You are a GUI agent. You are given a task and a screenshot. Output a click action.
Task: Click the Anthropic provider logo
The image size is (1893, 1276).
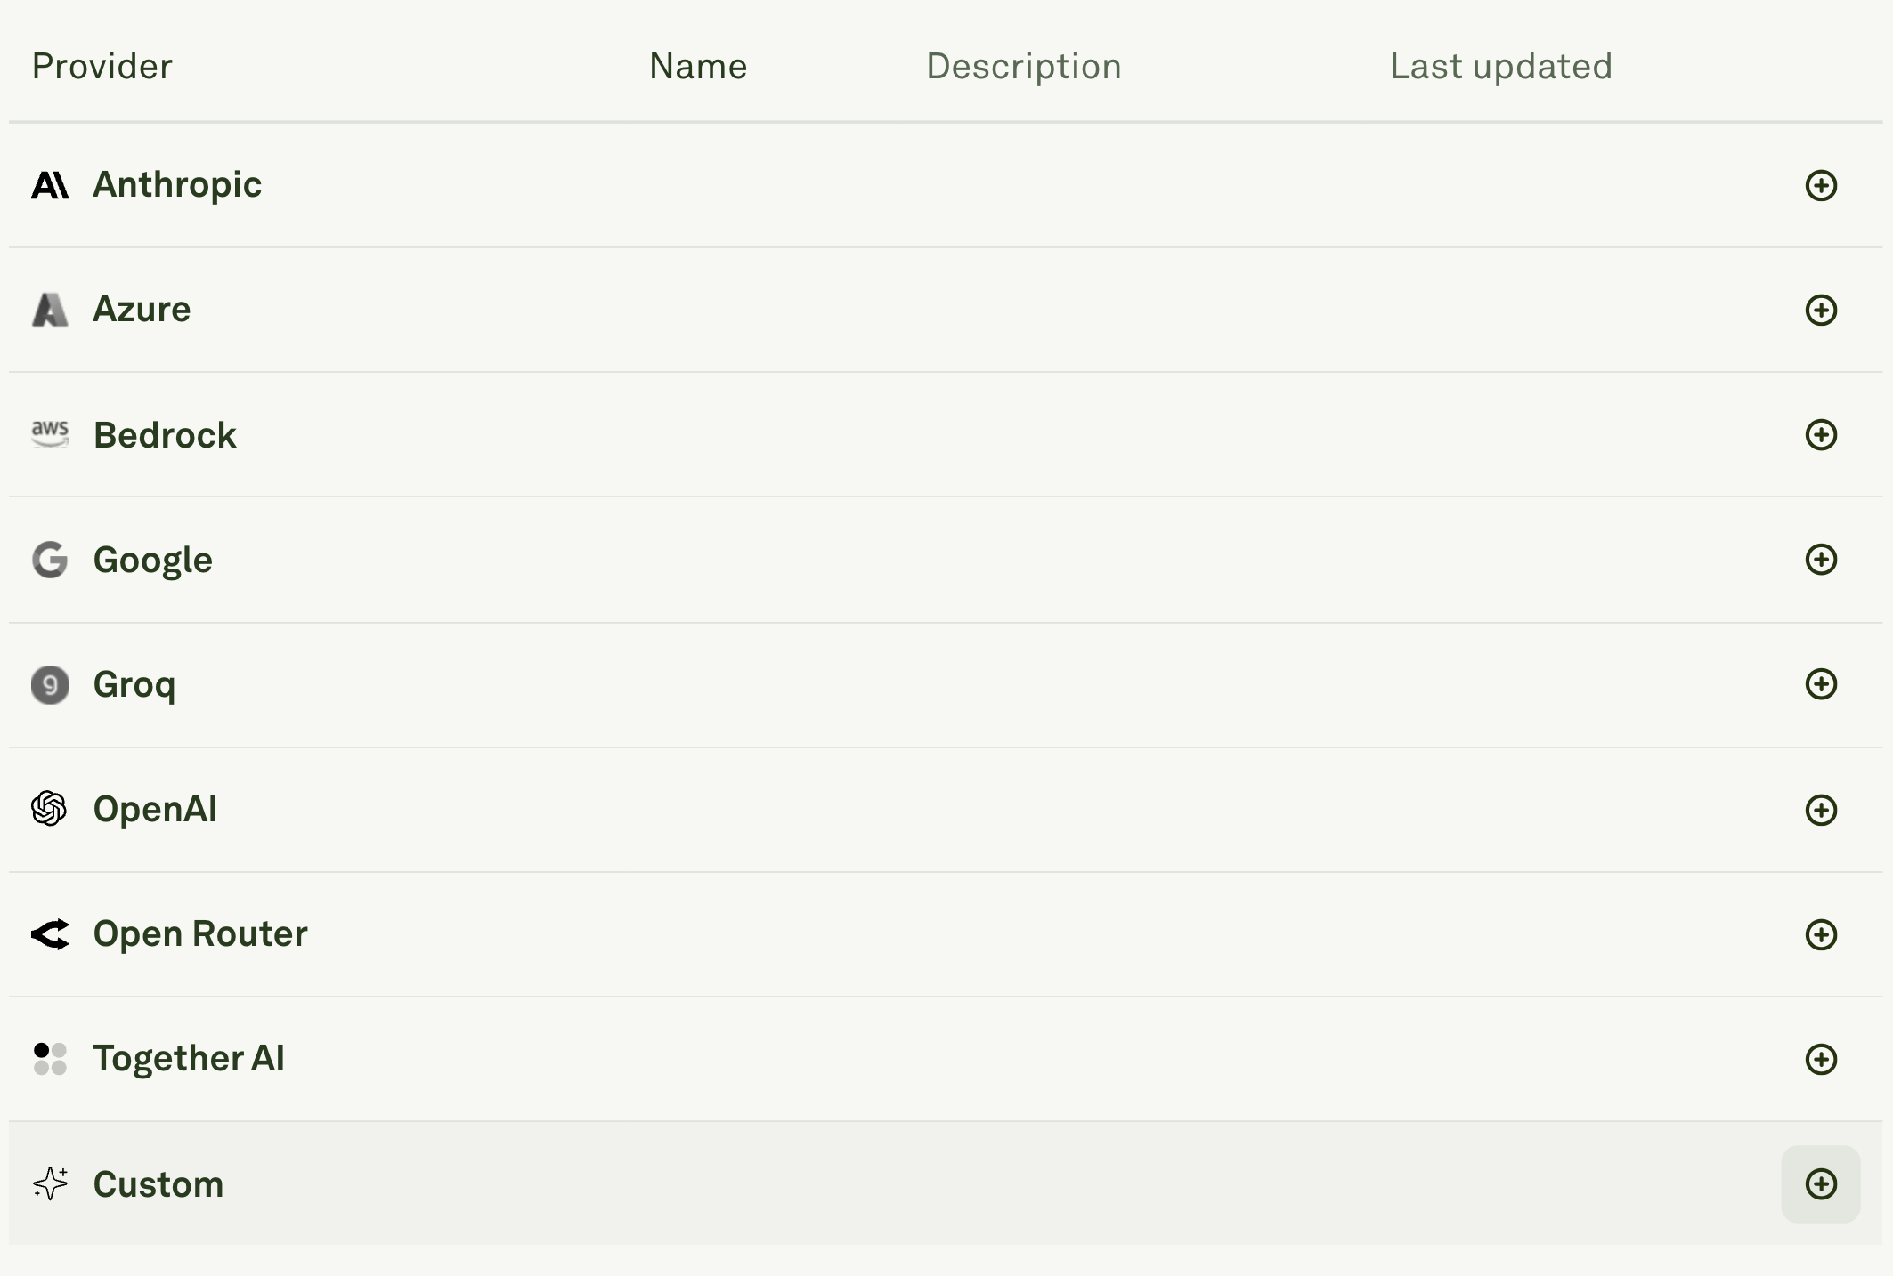coord(51,184)
